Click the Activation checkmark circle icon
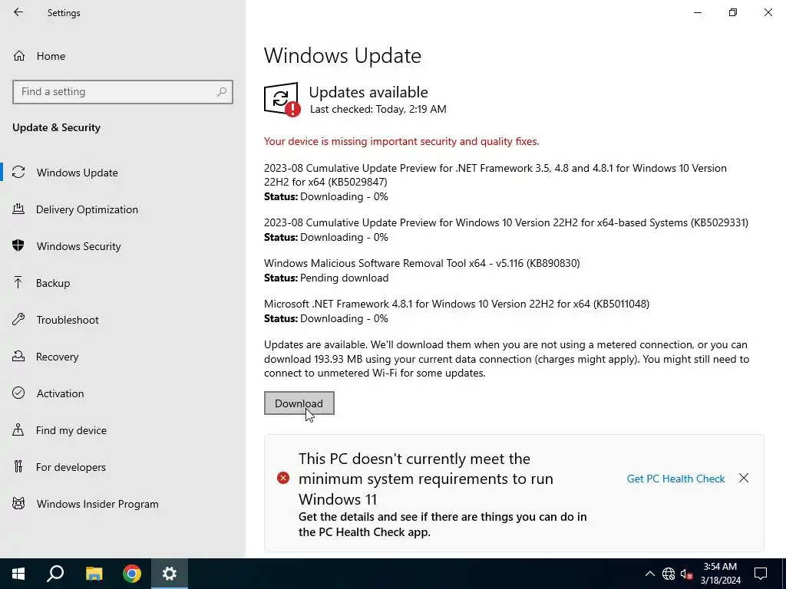786x589 pixels. 18,393
